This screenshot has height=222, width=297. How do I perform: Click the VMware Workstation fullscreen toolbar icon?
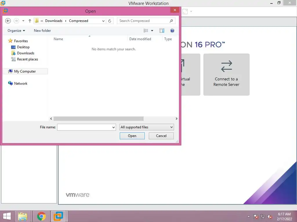pos(185,12)
